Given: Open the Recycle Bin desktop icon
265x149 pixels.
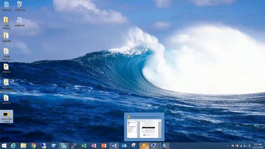Looking at the screenshot, I should 19,6.
